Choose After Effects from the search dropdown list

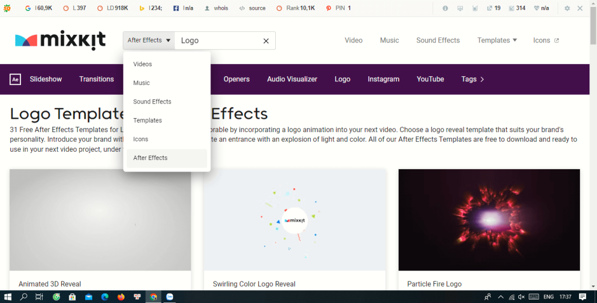click(x=167, y=158)
